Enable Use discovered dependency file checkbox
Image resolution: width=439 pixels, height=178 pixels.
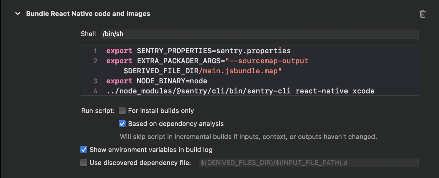[x=84, y=163]
